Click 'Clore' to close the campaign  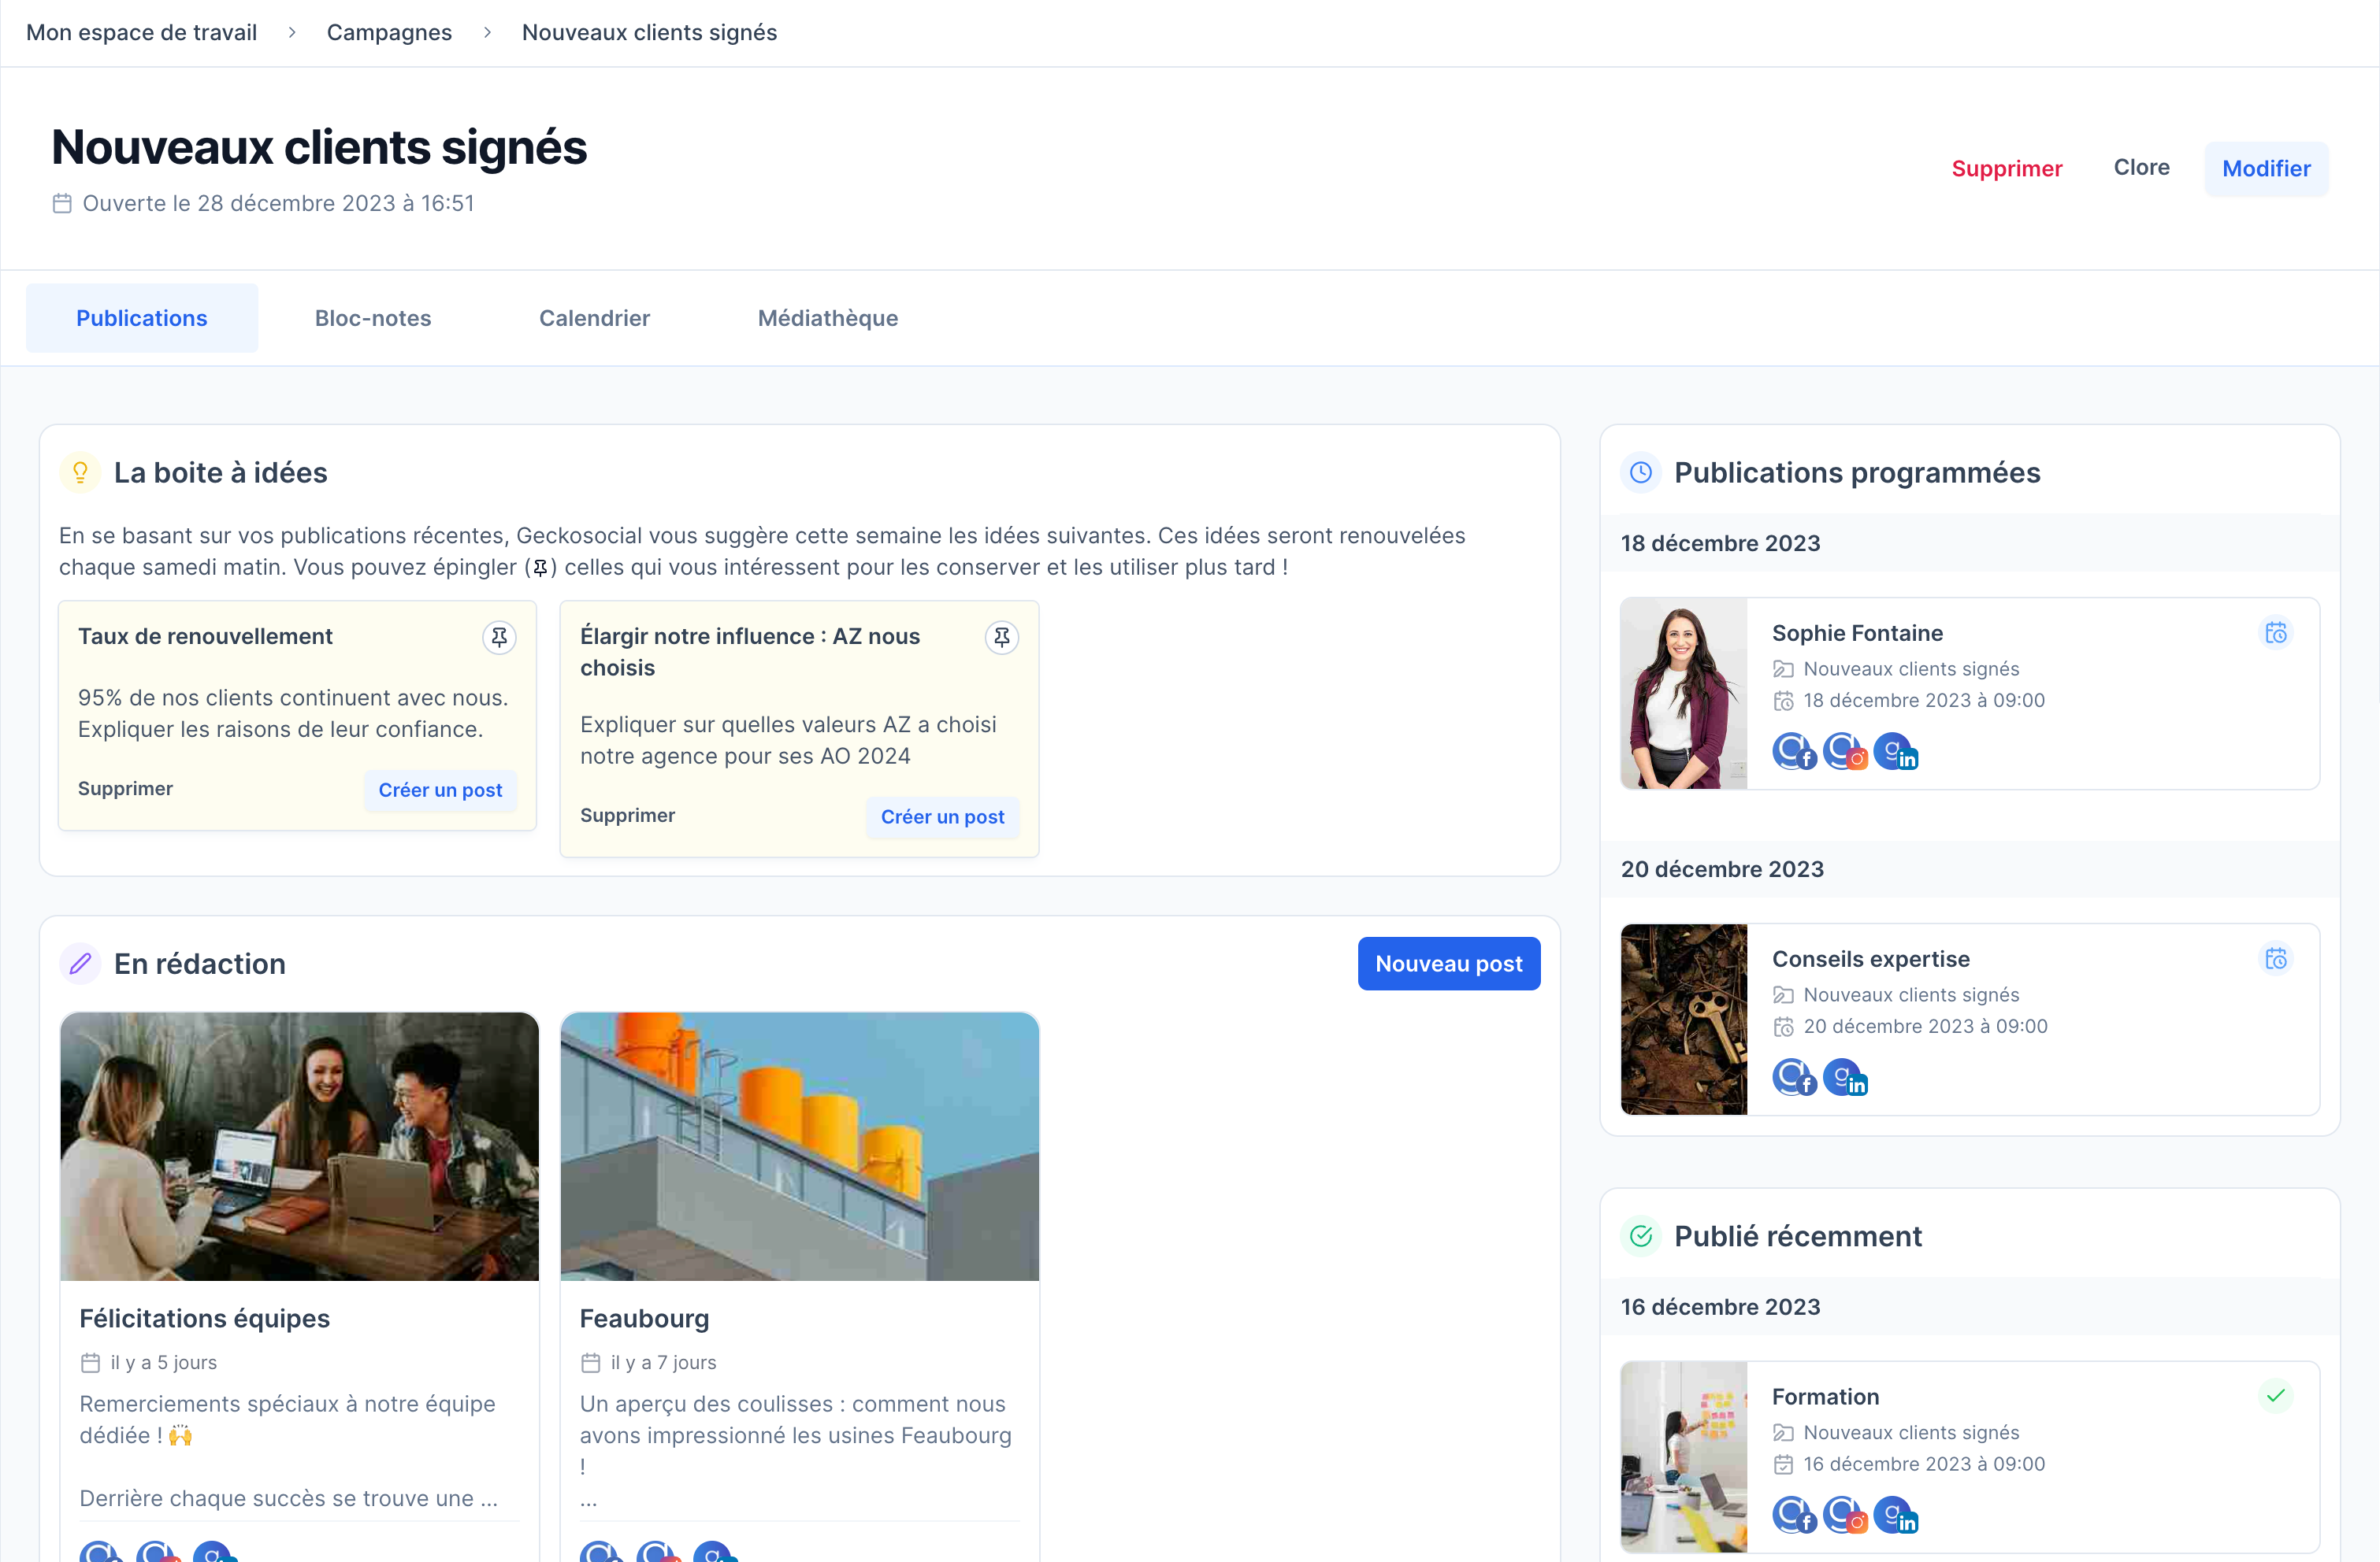click(2141, 168)
